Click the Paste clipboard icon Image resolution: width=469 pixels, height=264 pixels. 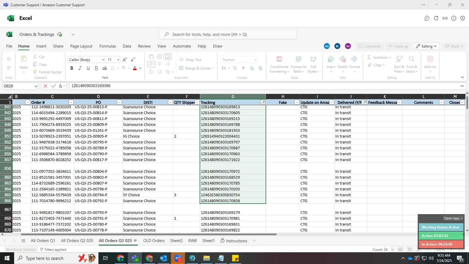[24, 59]
